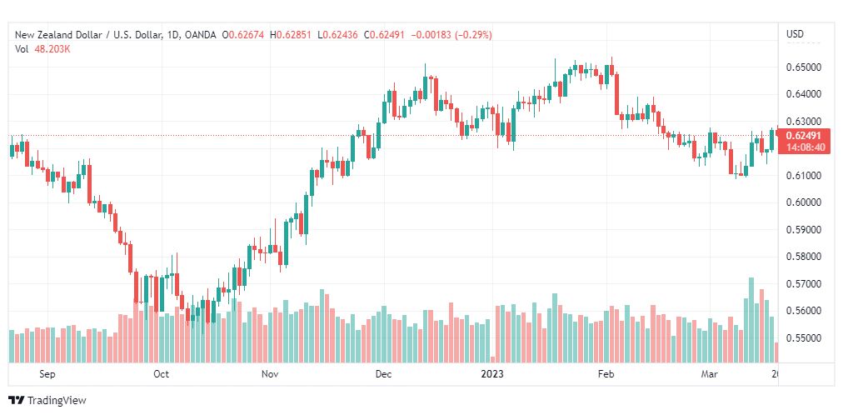Click the 0.55000 price axis level
843x415 pixels.
pos(802,338)
